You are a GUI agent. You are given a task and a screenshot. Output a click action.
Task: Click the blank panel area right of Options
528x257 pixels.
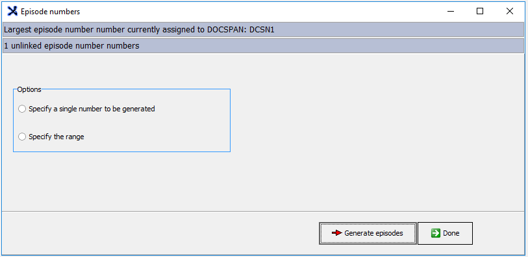[377, 131]
